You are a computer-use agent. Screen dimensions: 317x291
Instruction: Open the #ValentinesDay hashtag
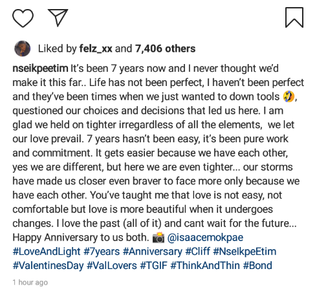[x=48, y=266]
